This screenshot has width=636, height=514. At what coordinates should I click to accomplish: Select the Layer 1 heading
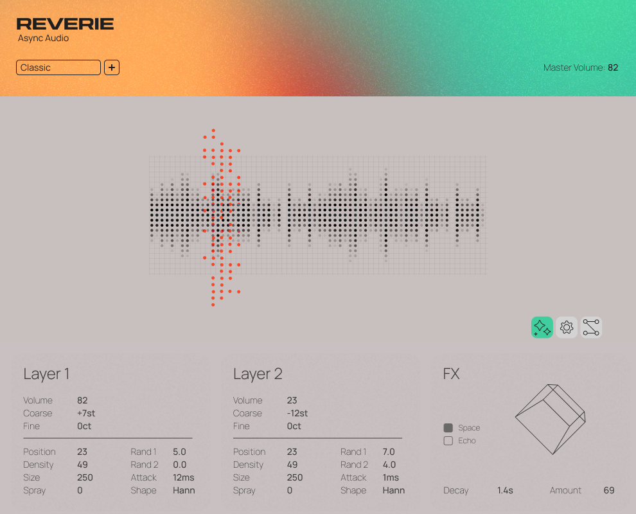click(x=46, y=374)
